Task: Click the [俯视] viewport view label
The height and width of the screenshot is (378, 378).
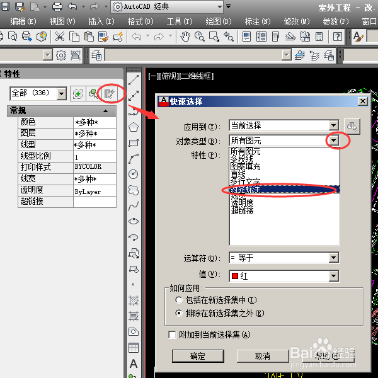Action: pyautogui.click(x=169, y=76)
